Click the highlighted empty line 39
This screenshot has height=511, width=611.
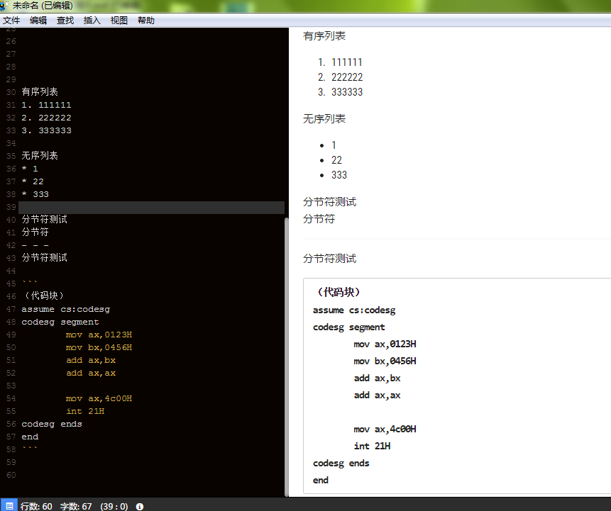[x=151, y=208]
